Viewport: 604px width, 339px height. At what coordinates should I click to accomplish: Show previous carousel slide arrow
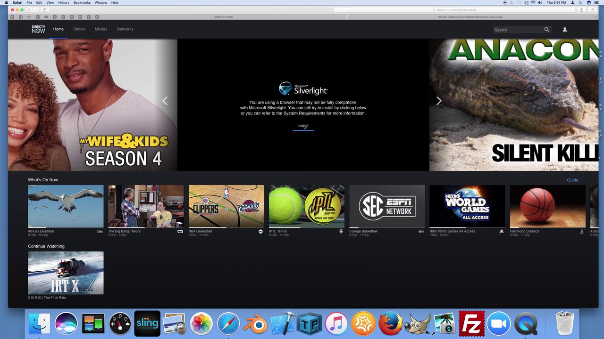(x=165, y=101)
